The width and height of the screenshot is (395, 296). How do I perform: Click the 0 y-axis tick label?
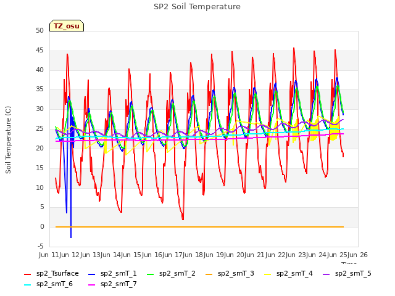tap(42, 227)
